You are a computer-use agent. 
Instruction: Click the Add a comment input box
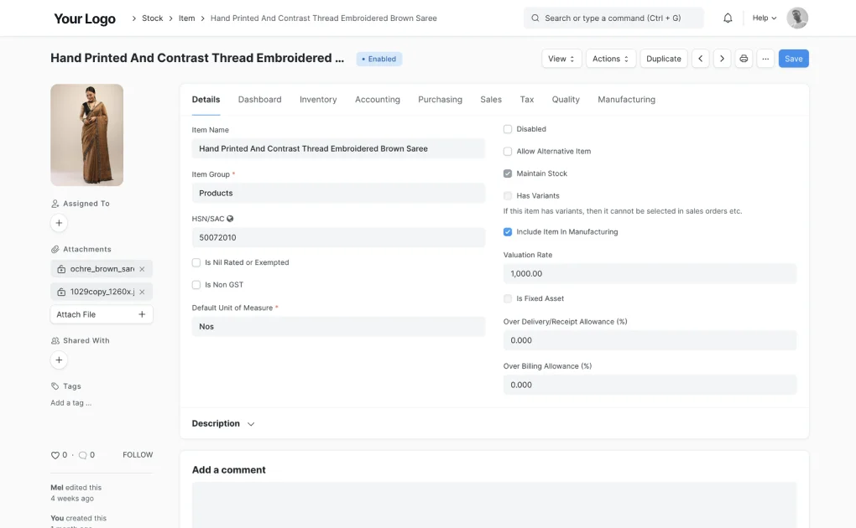coord(493,503)
